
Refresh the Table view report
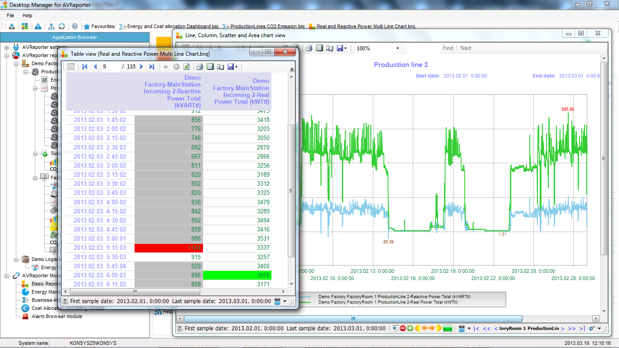tap(186, 67)
